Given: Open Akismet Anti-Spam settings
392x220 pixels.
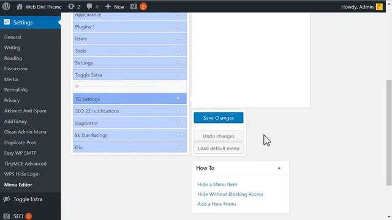Looking at the screenshot, I should coord(25,111).
